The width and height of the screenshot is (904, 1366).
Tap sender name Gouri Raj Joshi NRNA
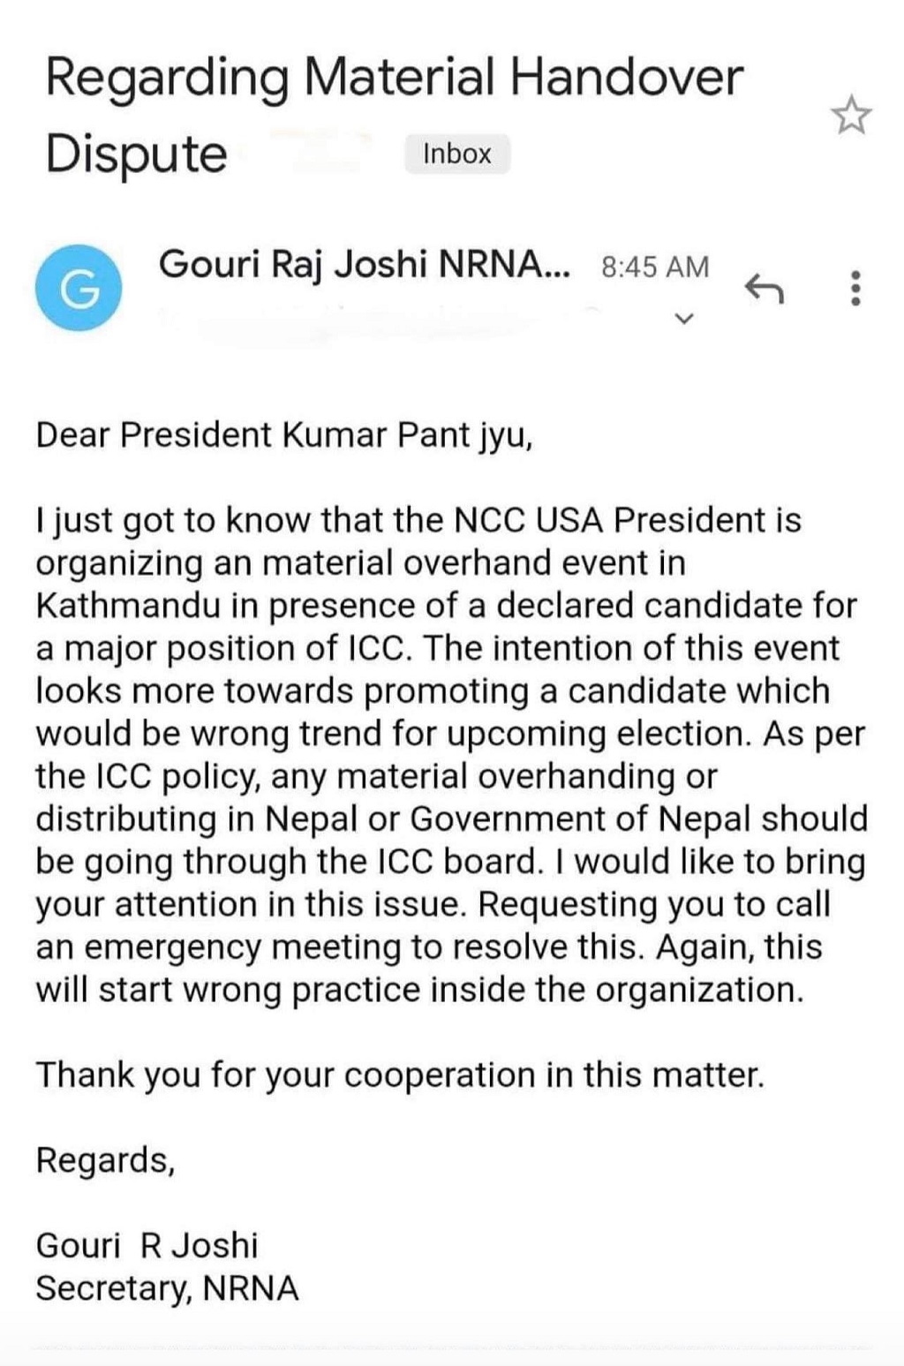pyautogui.click(x=365, y=264)
